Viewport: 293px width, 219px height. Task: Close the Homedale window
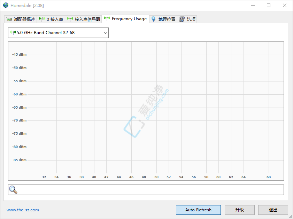click(x=284, y=5)
